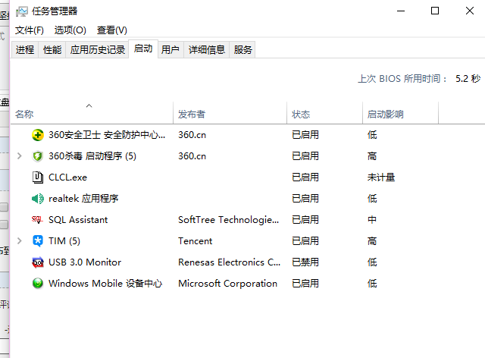Click the 360安全卫士 green plus icon

38,135
